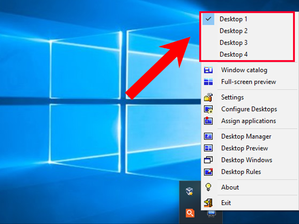This screenshot has width=299, height=224.
Task: Click the Full-screen preview grid icon
Action: 208,82
